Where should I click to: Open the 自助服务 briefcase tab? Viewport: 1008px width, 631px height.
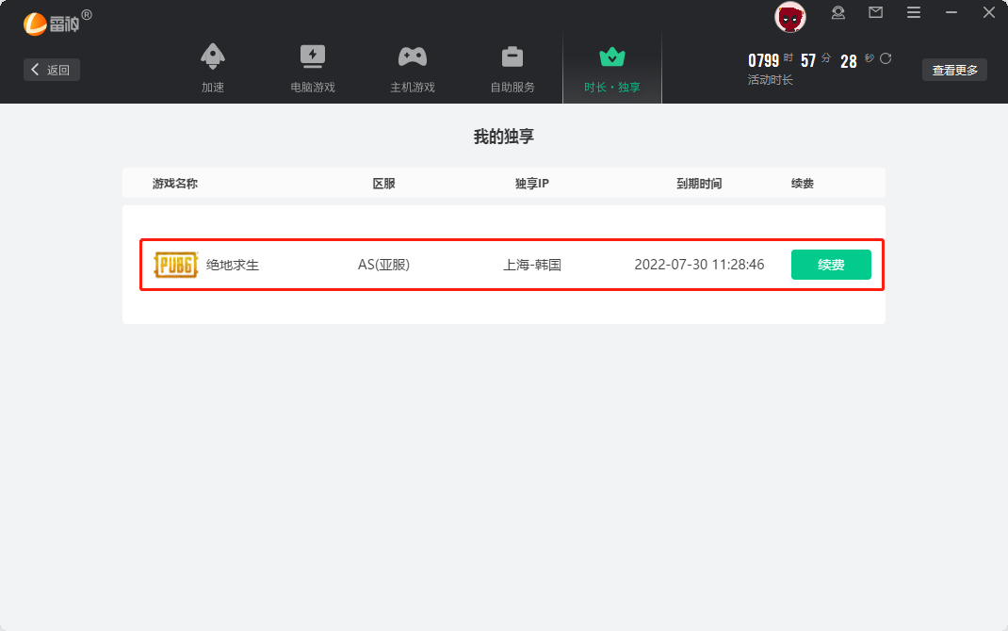point(512,68)
